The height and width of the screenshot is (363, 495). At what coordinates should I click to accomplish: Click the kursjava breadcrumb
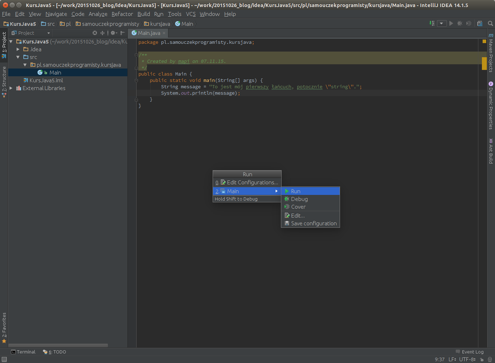pyautogui.click(x=157, y=24)
